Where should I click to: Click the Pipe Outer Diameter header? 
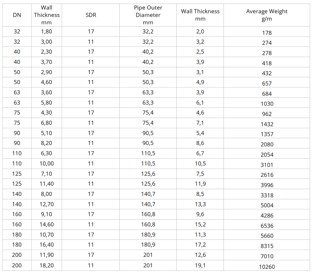coord(148,15)
